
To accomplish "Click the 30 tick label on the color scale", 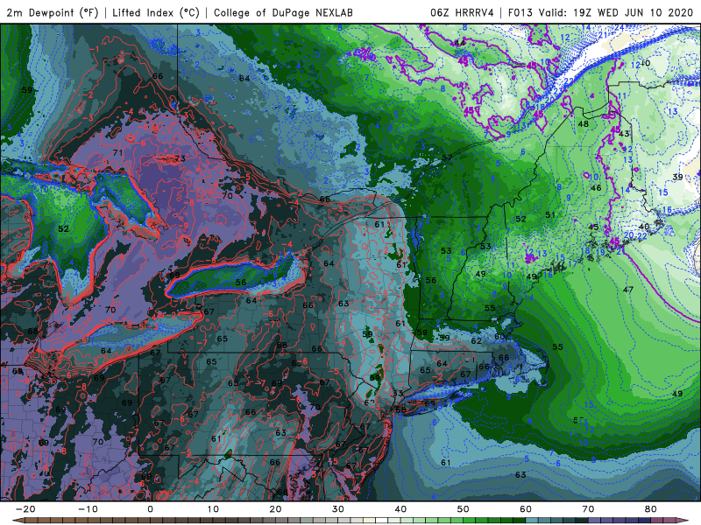I will (338, 509).
